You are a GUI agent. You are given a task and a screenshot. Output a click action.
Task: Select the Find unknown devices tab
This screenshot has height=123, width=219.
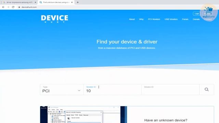click(x=56, y=2)
